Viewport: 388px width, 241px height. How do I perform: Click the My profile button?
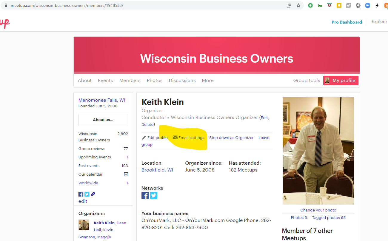coord(341,81)
